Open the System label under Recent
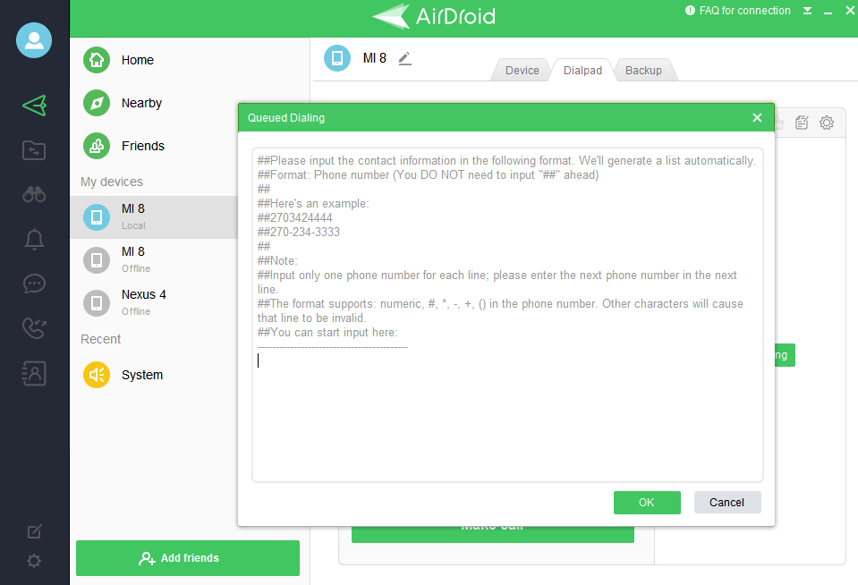The image size is (858, 585). [142, 375]
